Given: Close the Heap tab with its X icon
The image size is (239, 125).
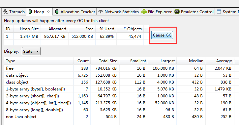Looking at the screenshot, I should tap(48, 12).
